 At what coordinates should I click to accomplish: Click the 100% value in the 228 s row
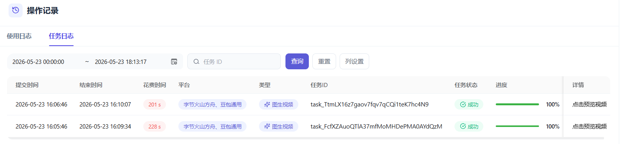[x=553, y=127]
